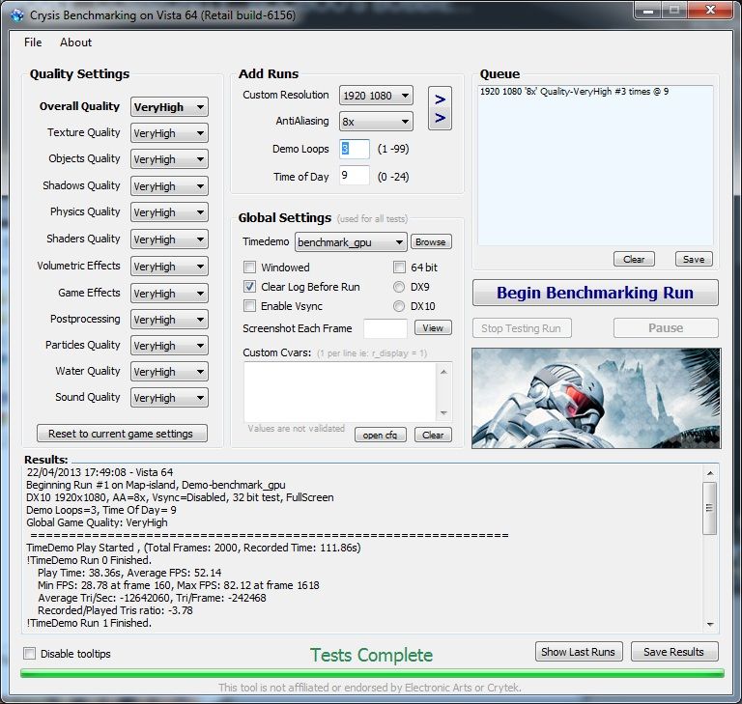The width and height of the screenshot is (742, 704).
Task: Click the Stop Testing Run button
Action: [522, 328]
